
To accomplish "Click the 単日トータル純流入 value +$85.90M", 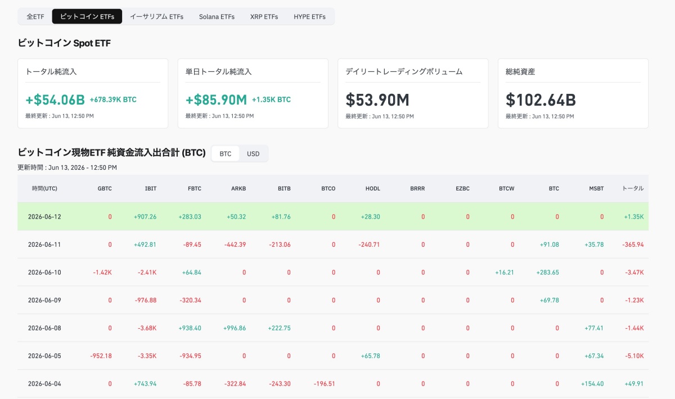I will tap(216, 100).
